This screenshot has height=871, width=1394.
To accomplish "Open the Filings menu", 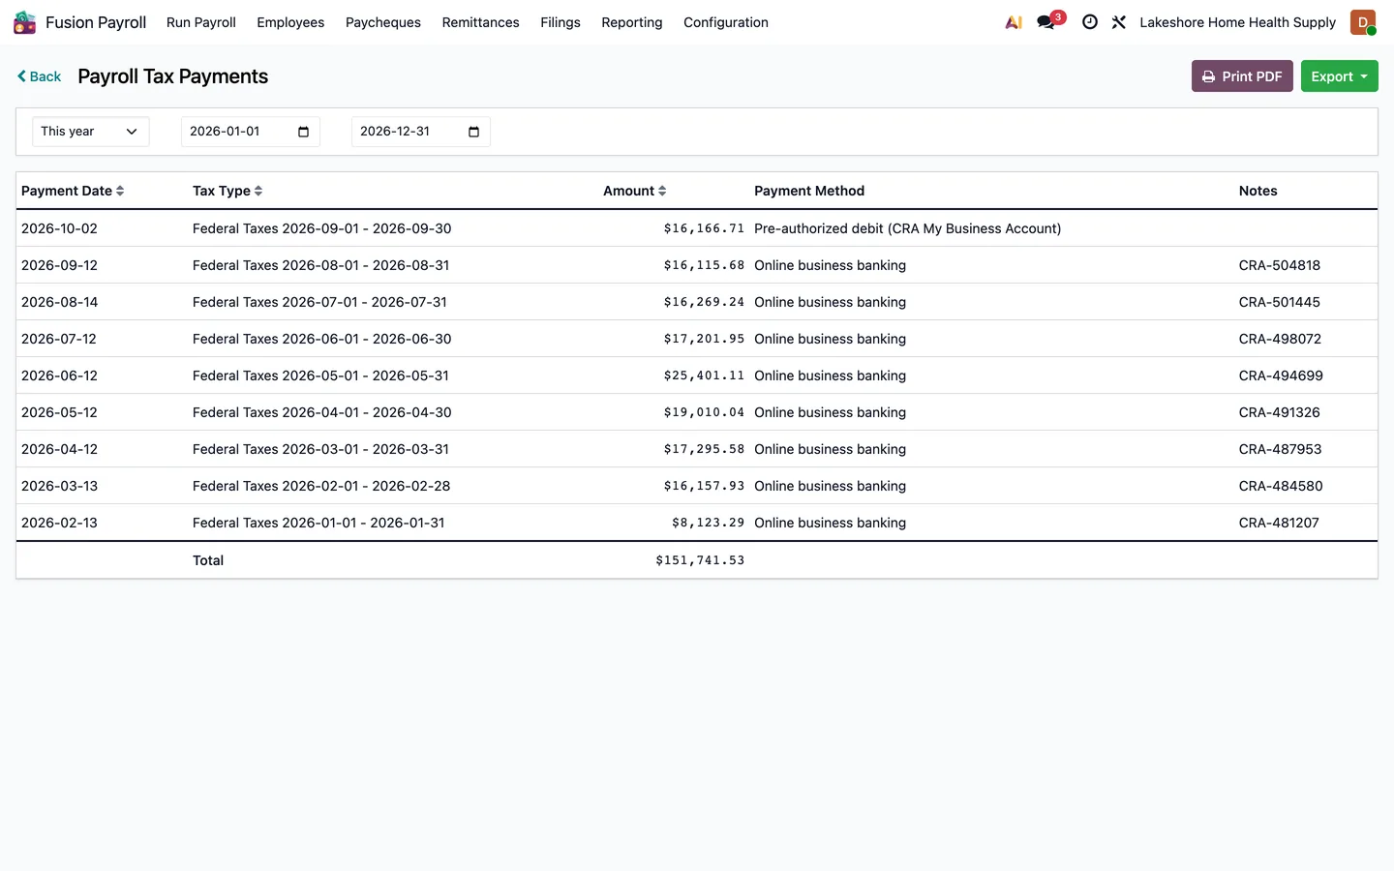I will tap(561, 22).
